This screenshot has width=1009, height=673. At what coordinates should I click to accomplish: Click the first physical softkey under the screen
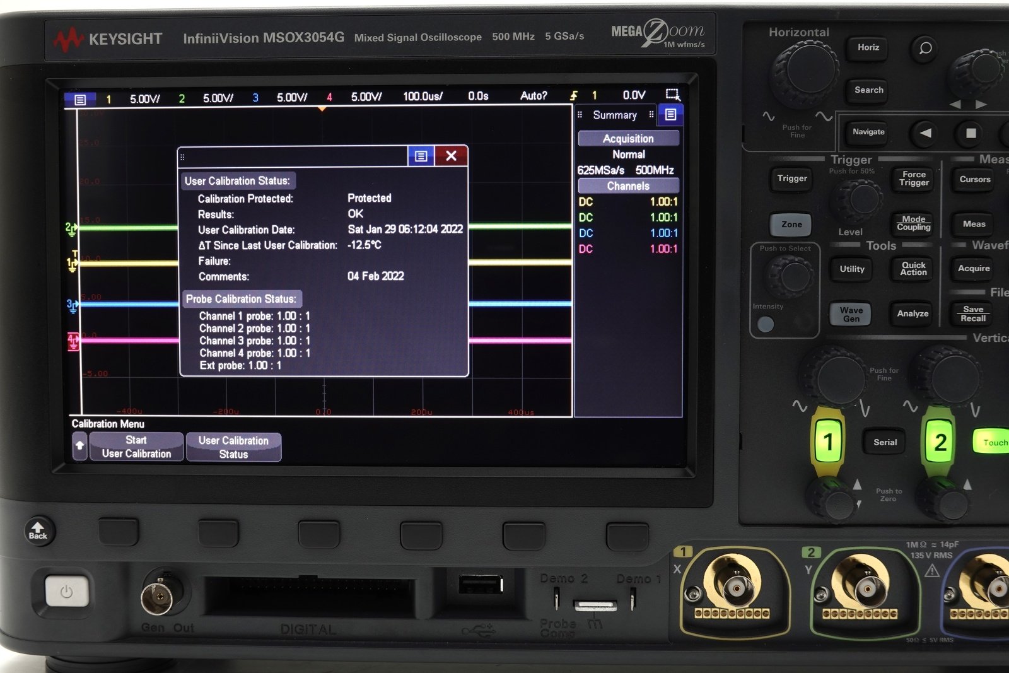[x=119, y=532]
